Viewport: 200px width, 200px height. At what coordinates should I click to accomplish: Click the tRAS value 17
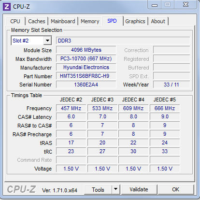tap(71, 143)
